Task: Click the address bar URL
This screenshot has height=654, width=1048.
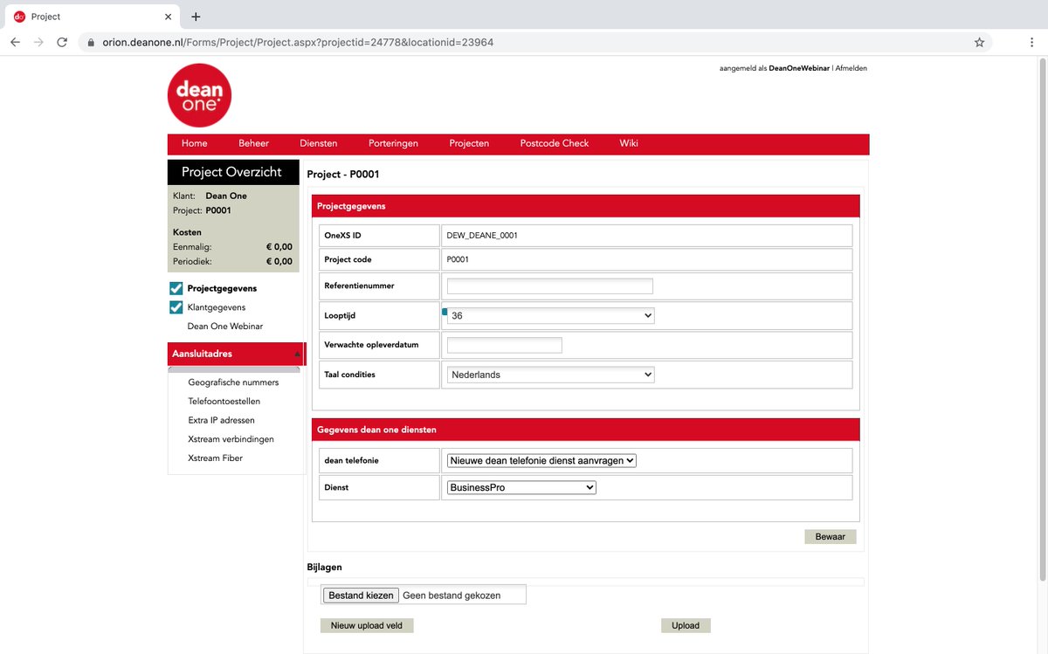Action: tap(298, 42)
